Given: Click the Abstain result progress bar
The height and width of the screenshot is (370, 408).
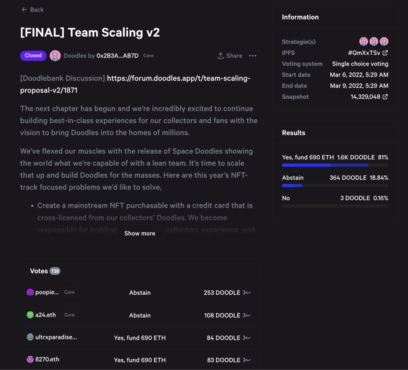Looking at the screenshot, I should point(335,186).
